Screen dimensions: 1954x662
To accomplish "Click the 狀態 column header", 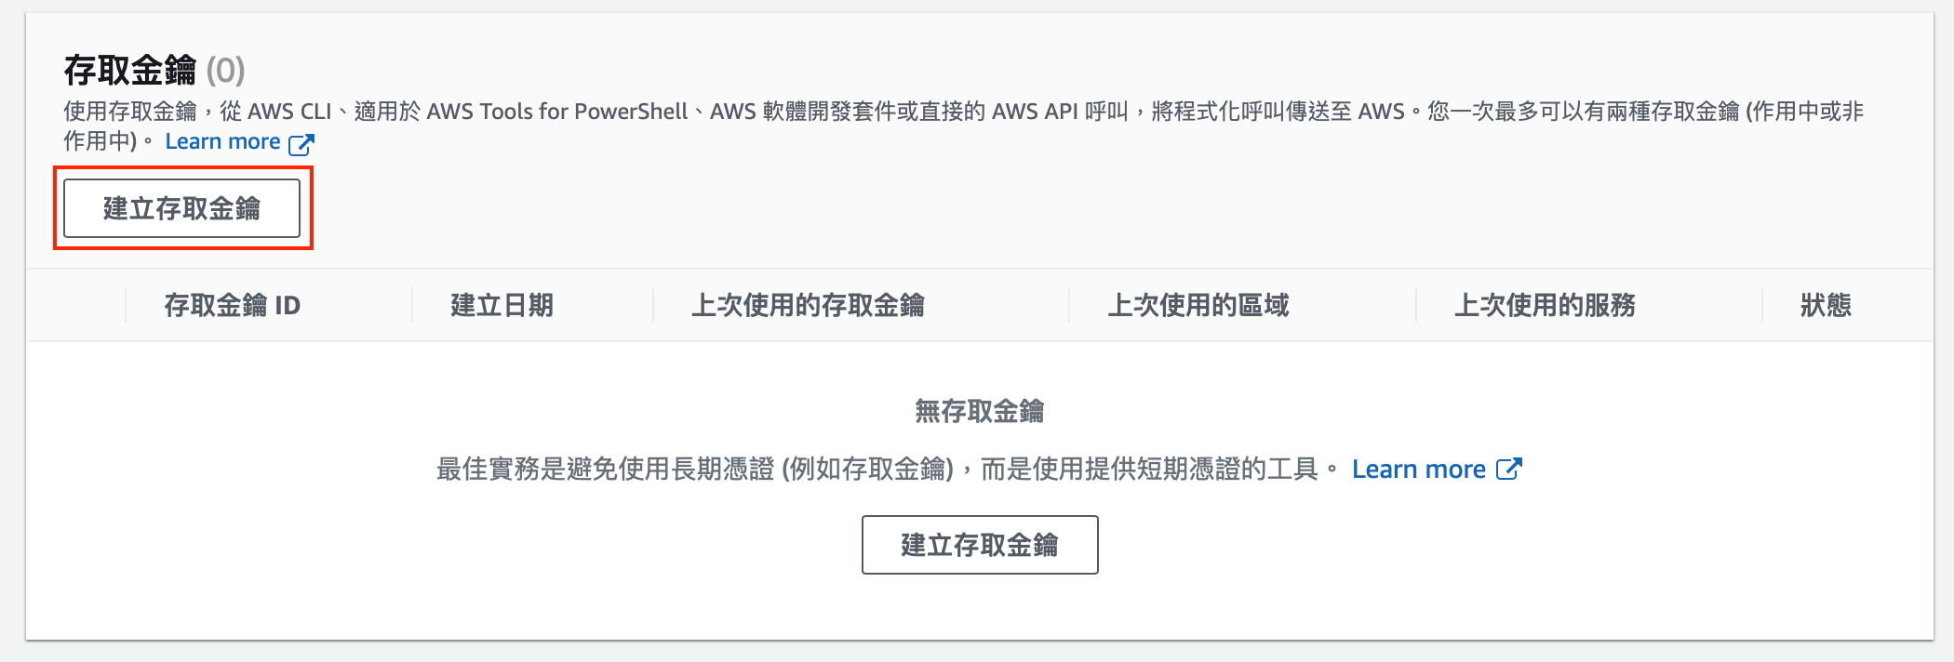I will [1826, 305].
